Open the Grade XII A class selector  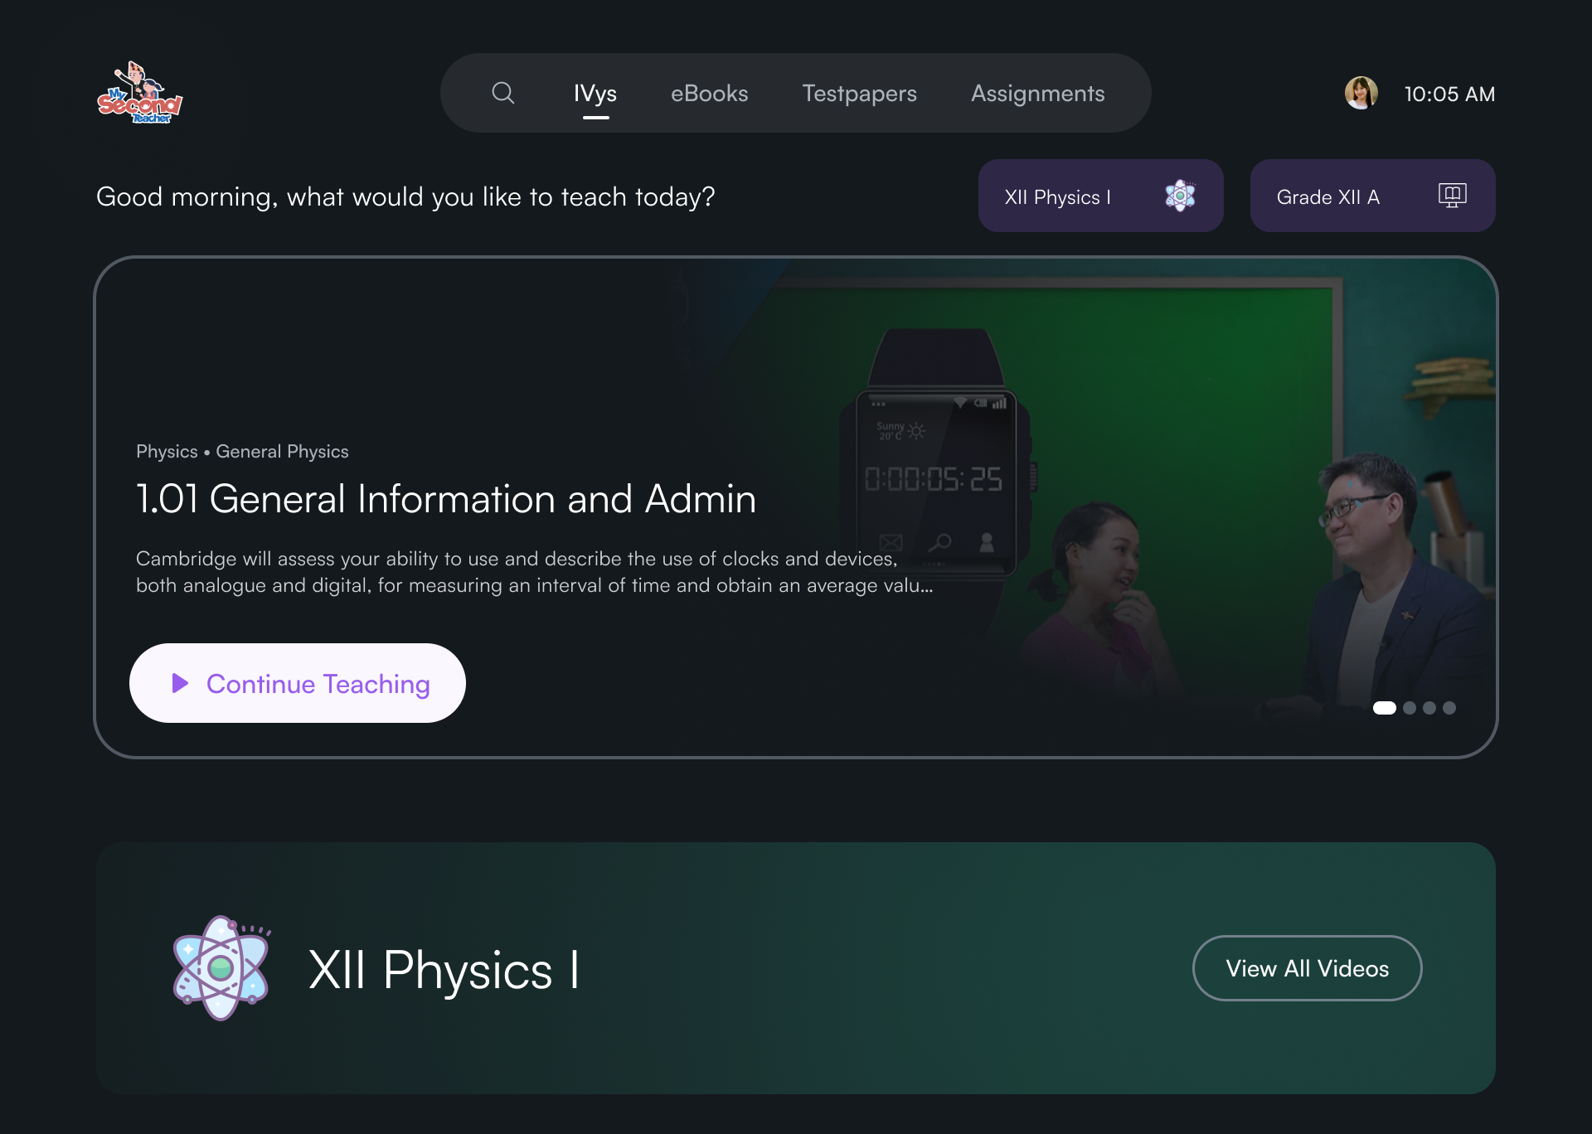pos(1372,196)
